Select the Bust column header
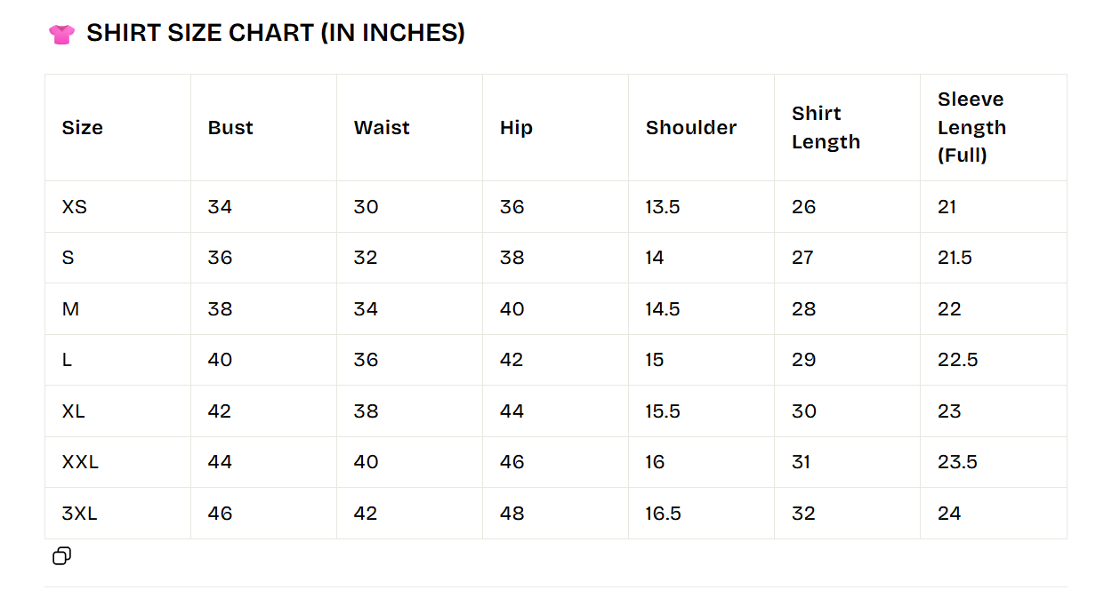The image size is (1120, 590). 230,128
